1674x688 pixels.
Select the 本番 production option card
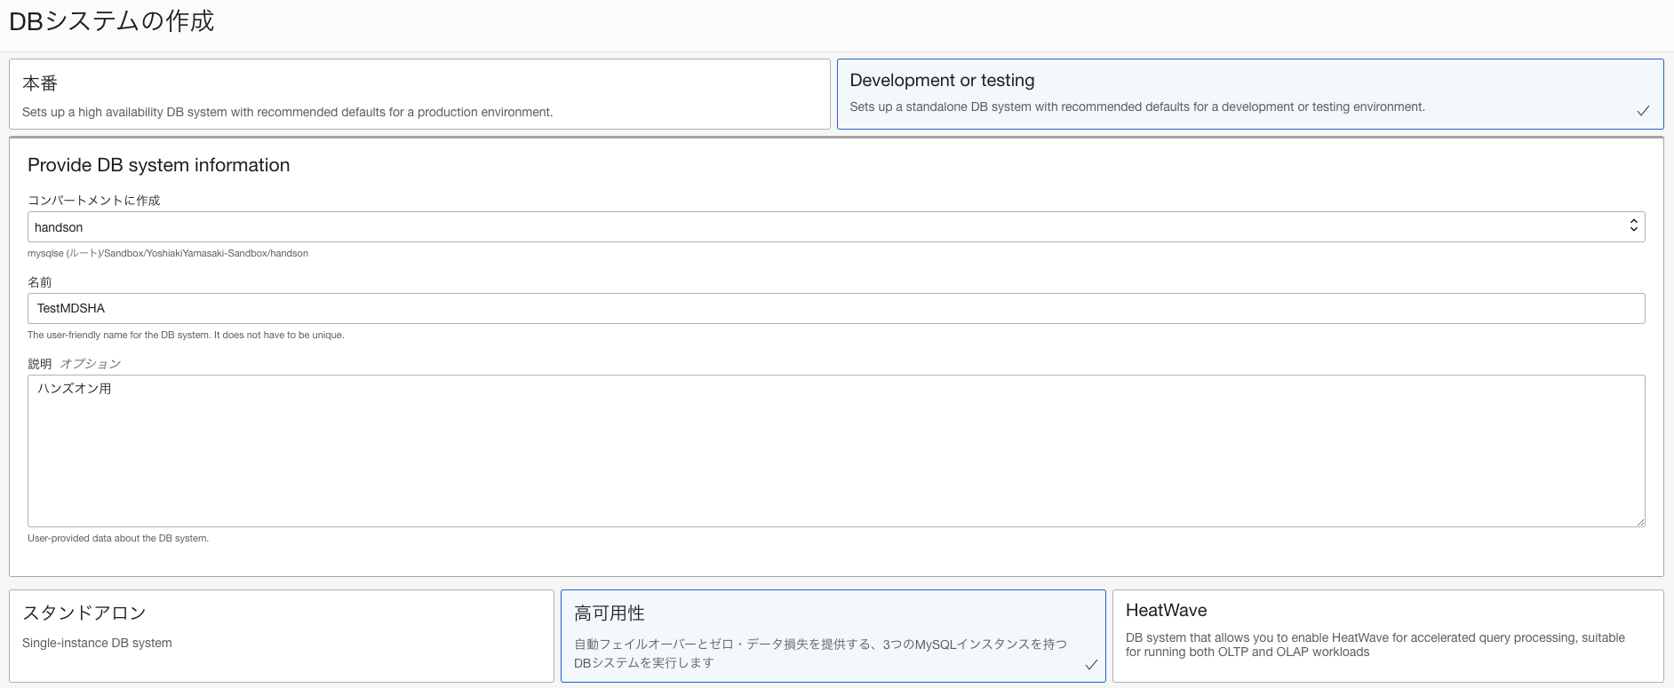[x=418, y=94]
